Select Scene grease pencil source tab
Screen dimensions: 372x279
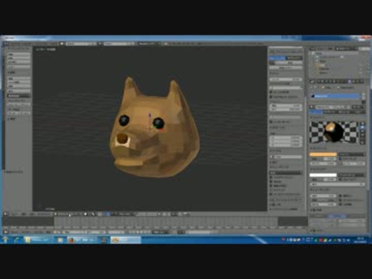coord(277,58)
